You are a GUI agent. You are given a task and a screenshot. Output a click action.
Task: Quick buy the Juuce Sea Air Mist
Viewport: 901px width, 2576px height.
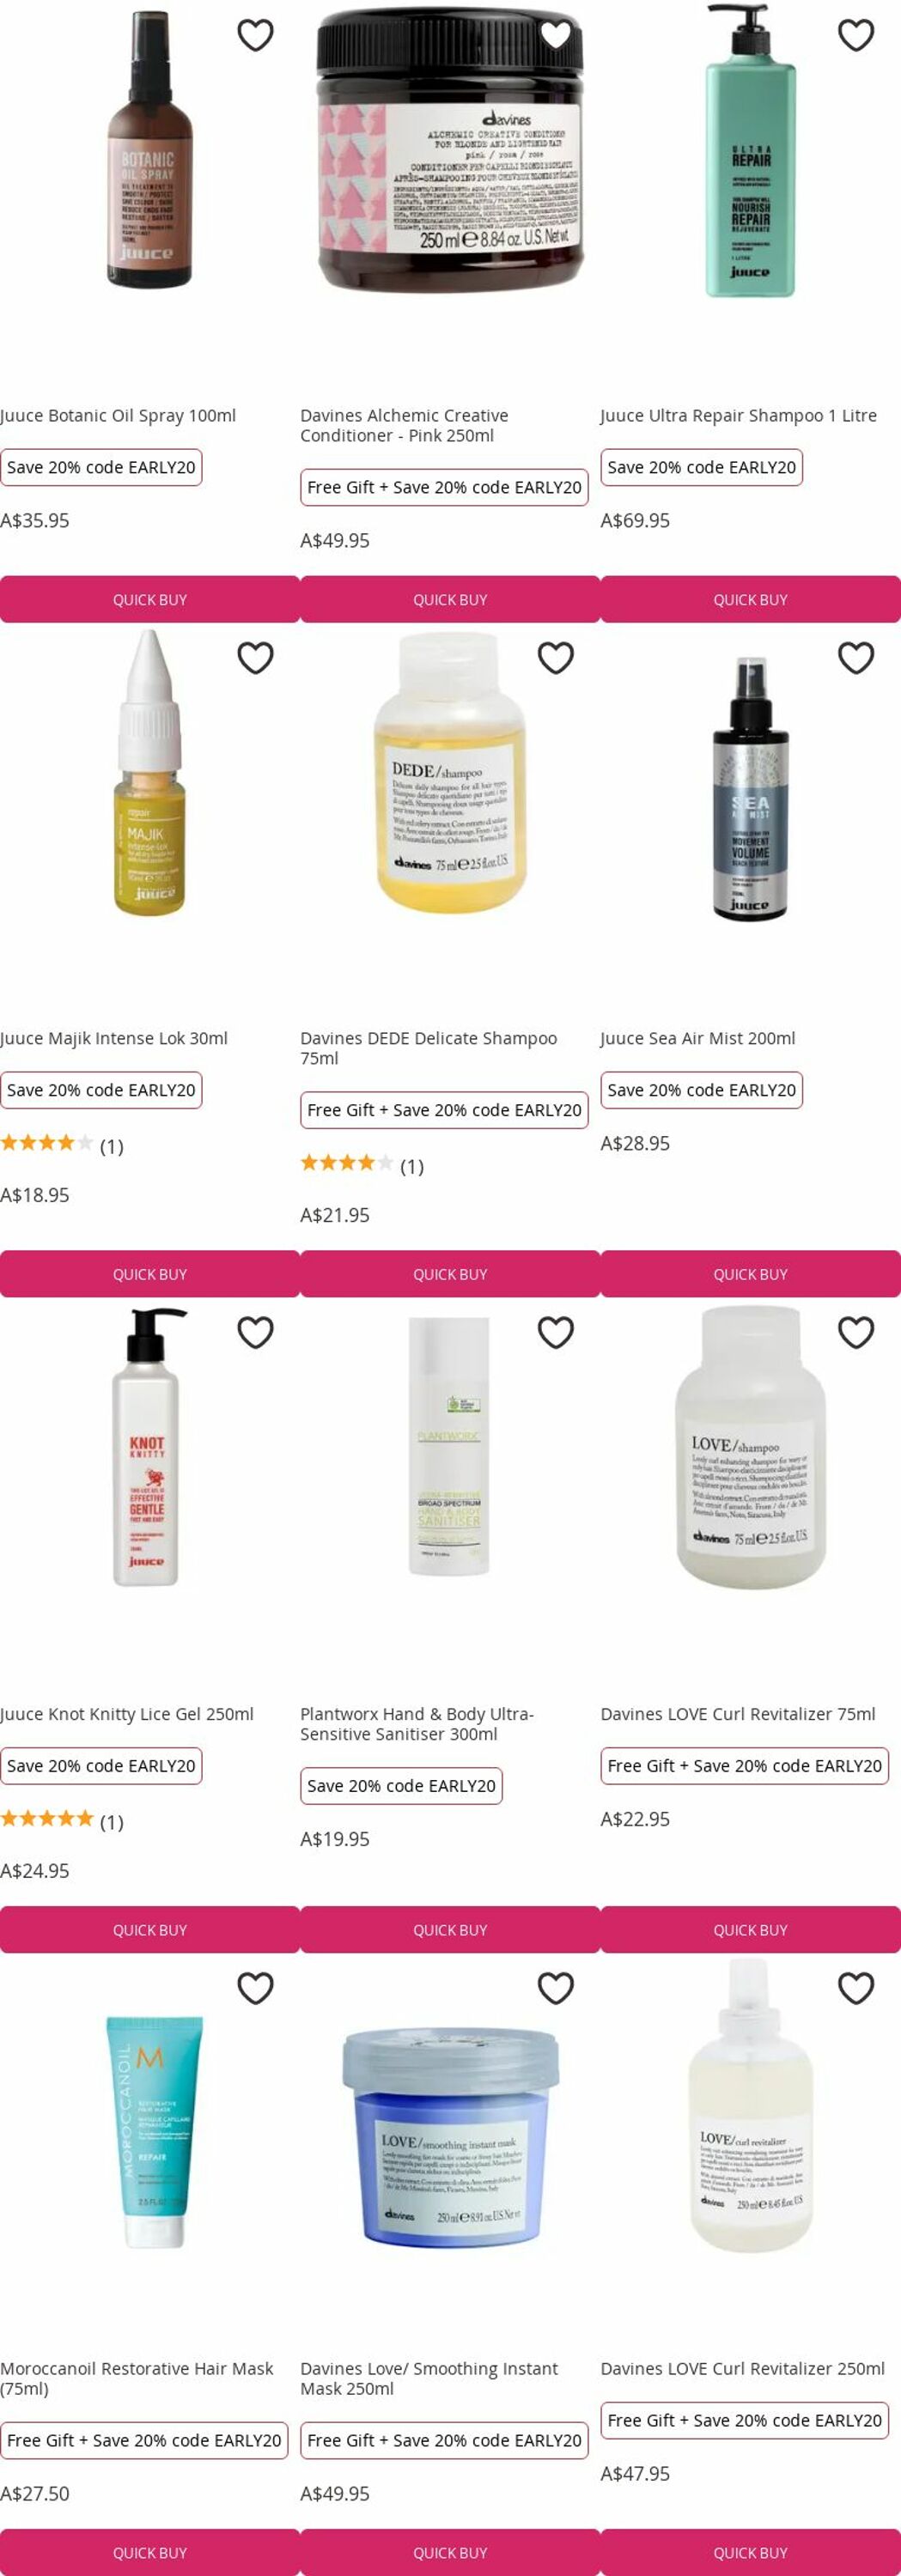750,1274
